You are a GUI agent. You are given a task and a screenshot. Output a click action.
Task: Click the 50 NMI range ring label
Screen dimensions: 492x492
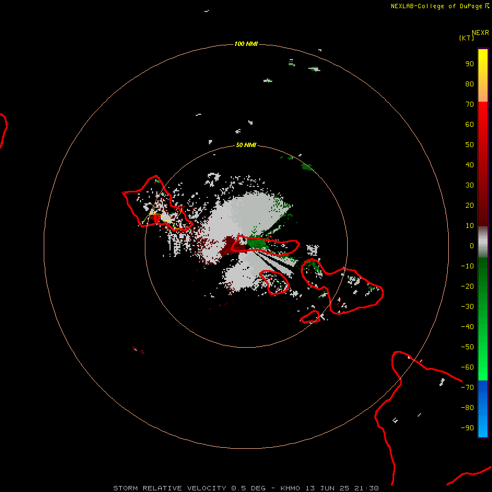pyautogui.click(x=246, y=145)
